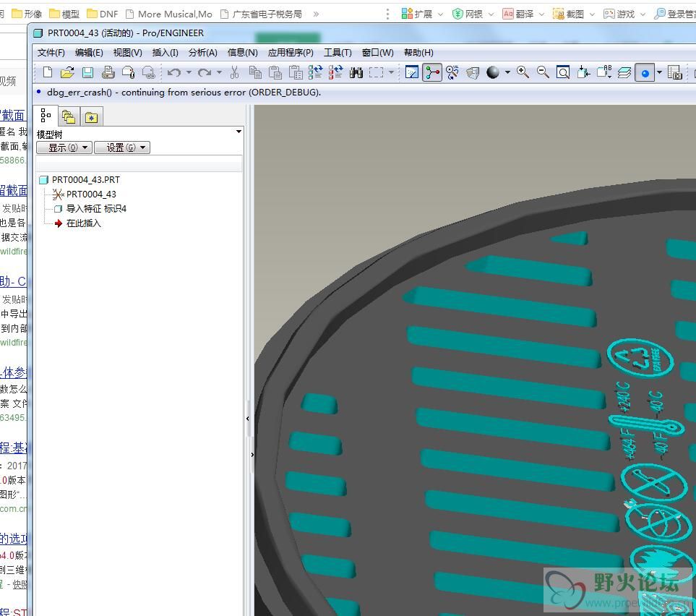Open the 视图(V) menu
This screenshot has height=616, width=696.
pos(128,52)
